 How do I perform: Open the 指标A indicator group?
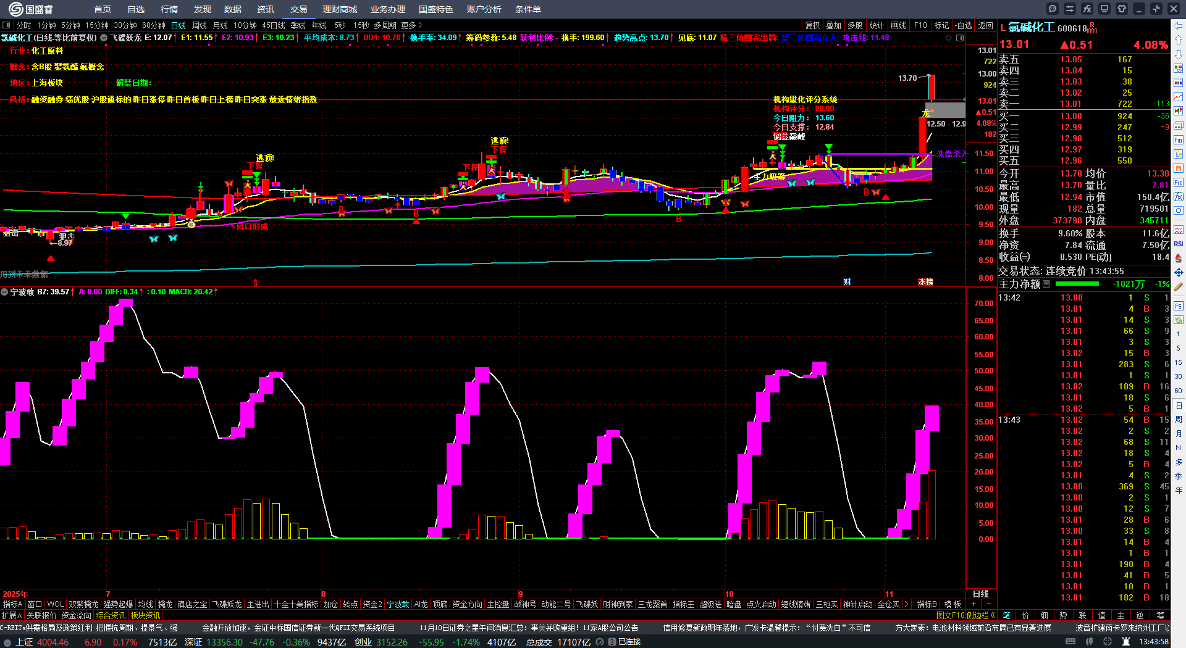(12, 604)
